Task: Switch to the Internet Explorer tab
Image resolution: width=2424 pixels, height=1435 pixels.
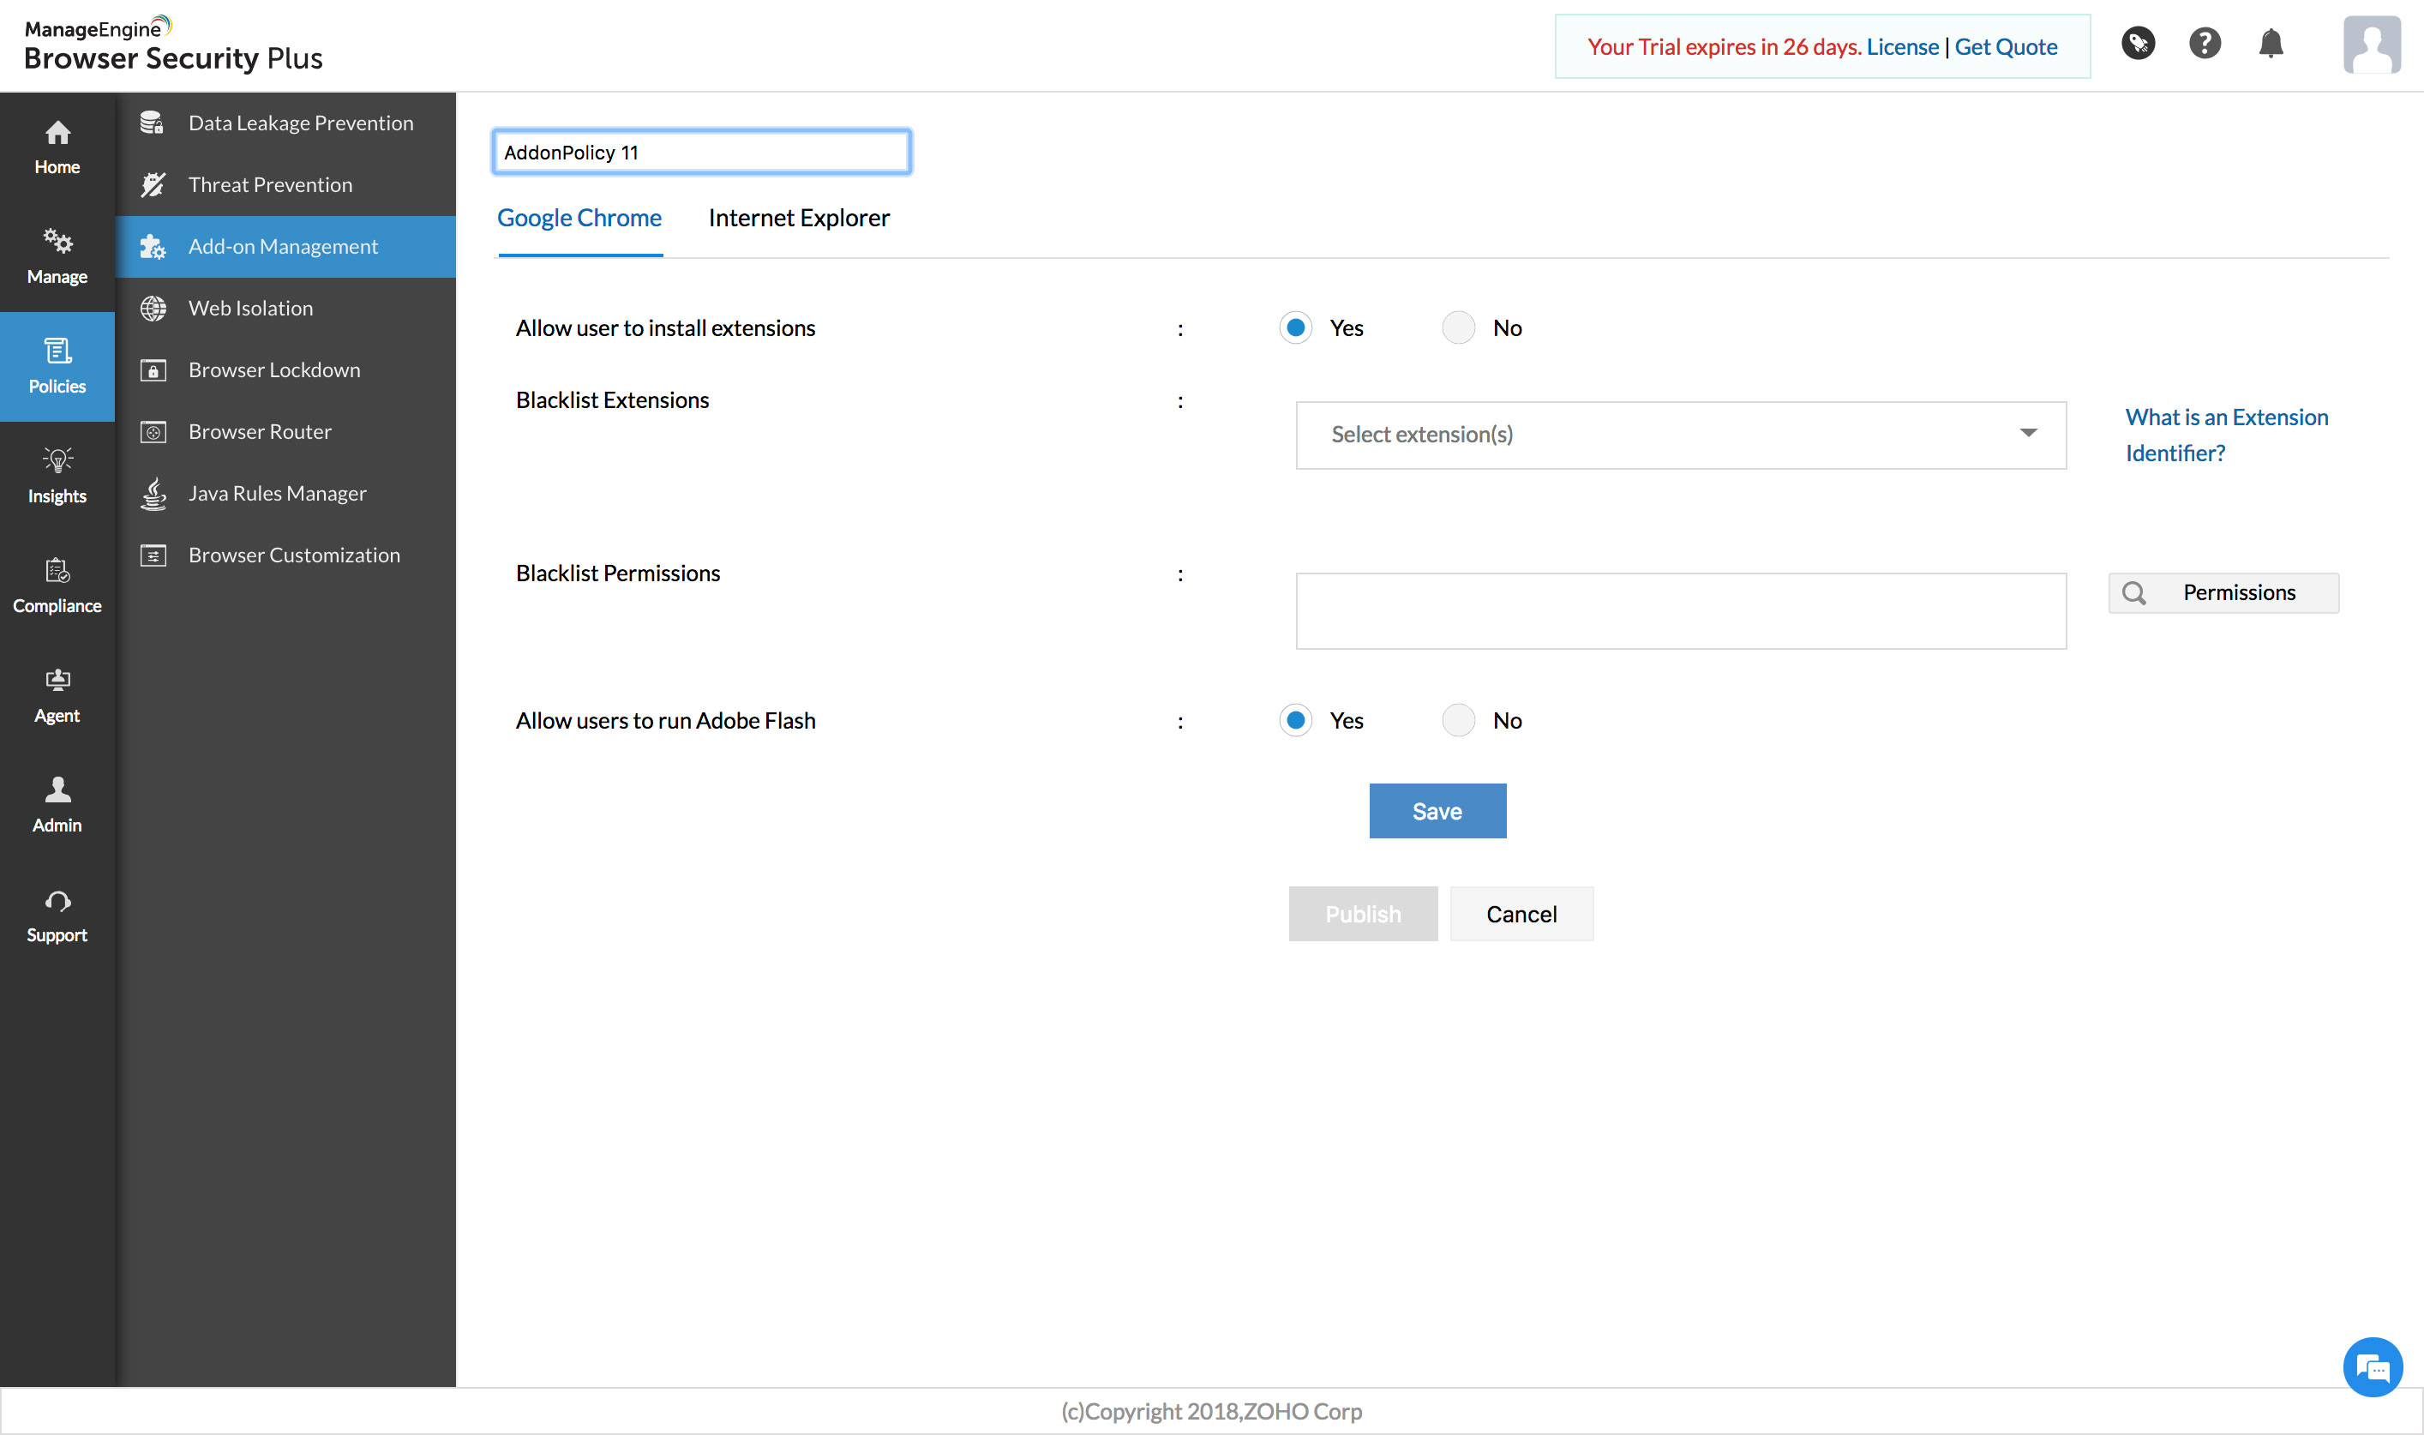Action: tap(799, 219)
